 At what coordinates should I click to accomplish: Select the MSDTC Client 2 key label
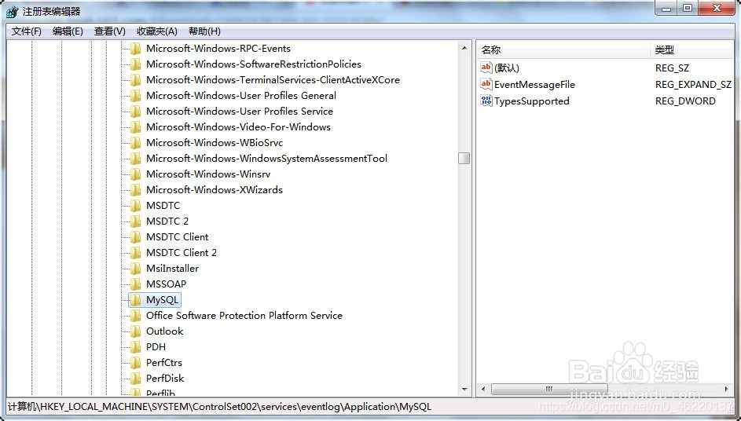182,252
